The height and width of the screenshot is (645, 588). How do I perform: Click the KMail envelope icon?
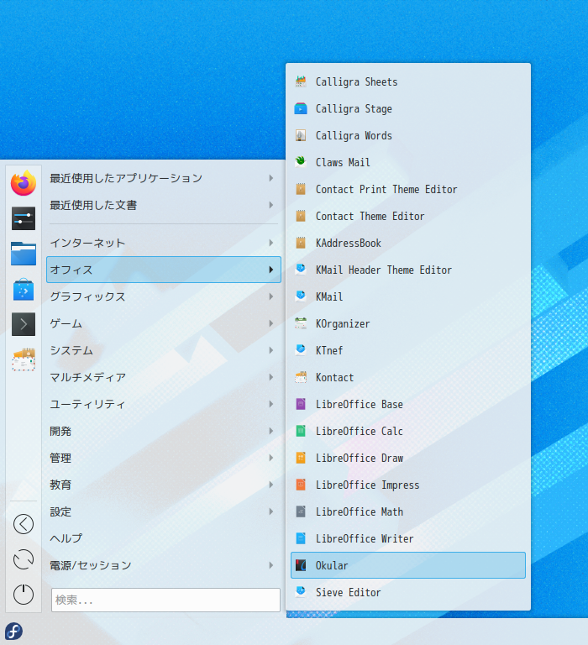coord(301,296)
